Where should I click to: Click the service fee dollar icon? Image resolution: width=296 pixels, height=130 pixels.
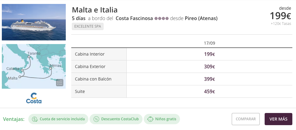point(35,119)
